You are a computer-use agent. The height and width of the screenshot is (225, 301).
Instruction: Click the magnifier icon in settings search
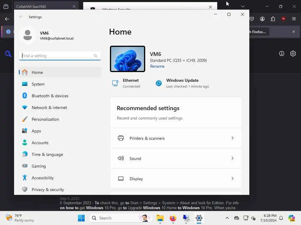click(96, 56)
